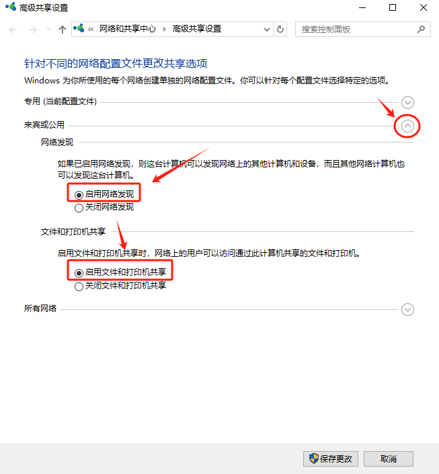Click the magnifier search icon

422,30
